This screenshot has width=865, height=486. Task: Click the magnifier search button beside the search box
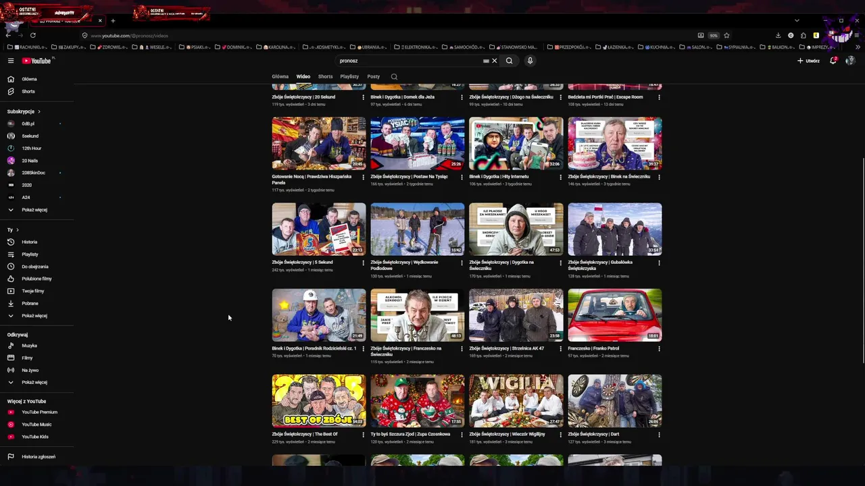coord(510,61)
